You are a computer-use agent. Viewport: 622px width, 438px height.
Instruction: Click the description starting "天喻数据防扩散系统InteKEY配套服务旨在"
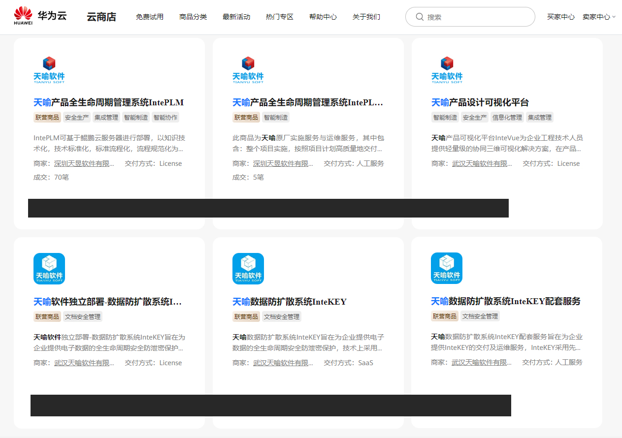507,342
